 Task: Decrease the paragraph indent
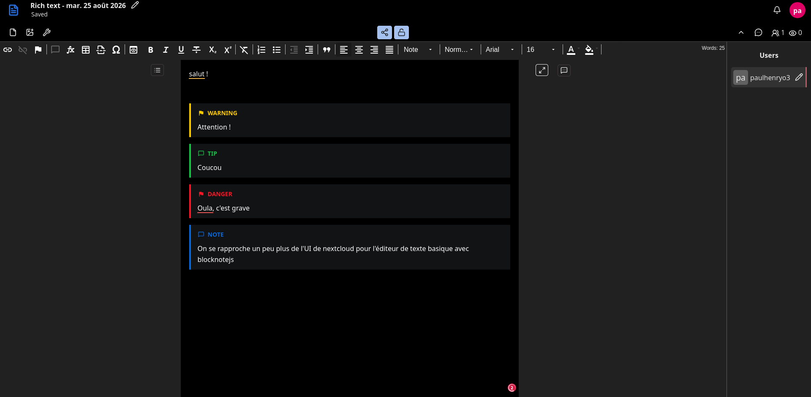pos(294,50)
